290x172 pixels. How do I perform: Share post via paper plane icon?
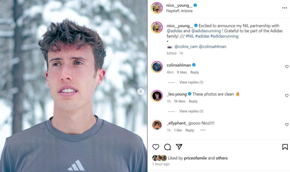click(x=179, y=147)
